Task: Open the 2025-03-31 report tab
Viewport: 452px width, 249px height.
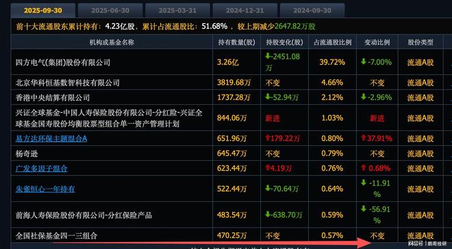Action: coord(177,11)
